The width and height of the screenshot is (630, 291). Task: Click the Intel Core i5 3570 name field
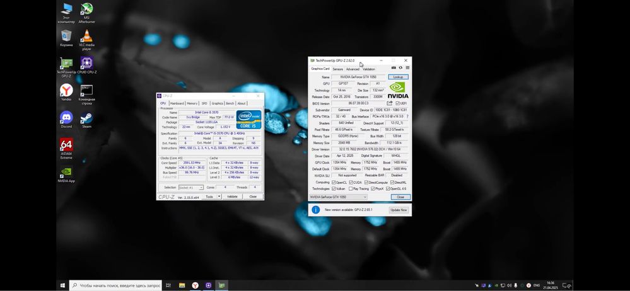point(206,112)
